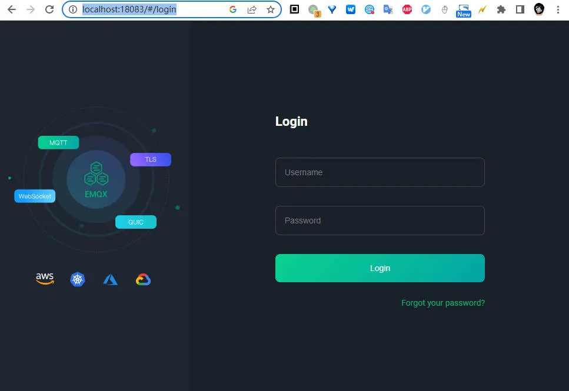Open the blue W extension icon
Viewport: 569px width, 391px height.
[351, 9]
